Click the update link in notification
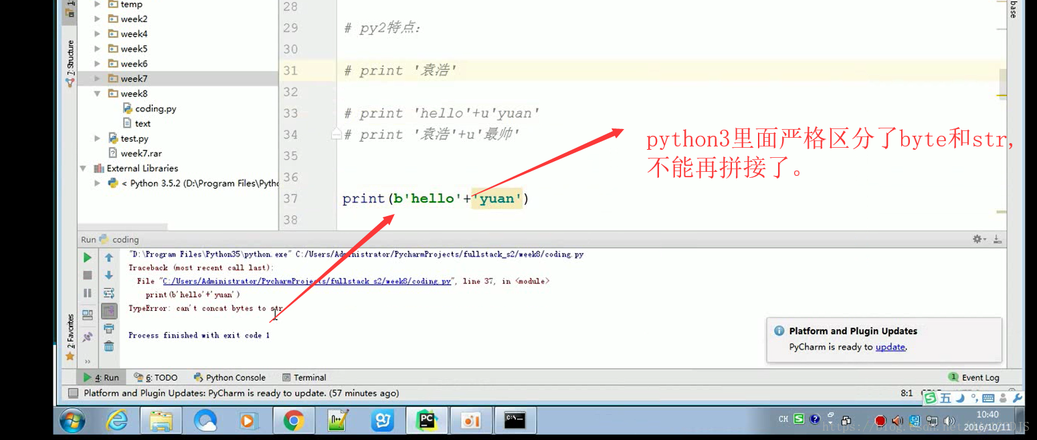The height and width of the screenshot is (440, 1037). (890, 347)
